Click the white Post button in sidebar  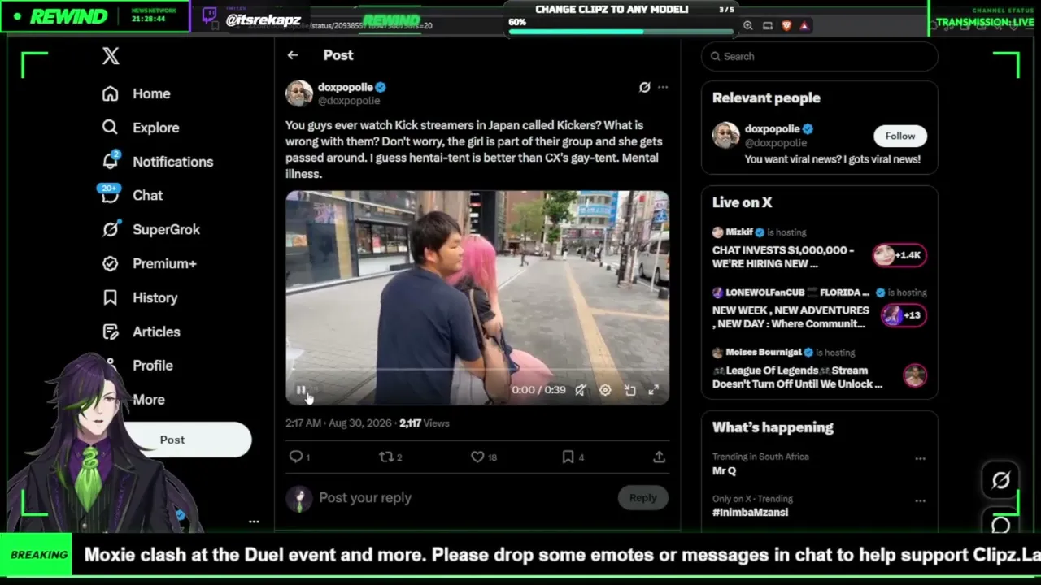[x=172, y=440]
